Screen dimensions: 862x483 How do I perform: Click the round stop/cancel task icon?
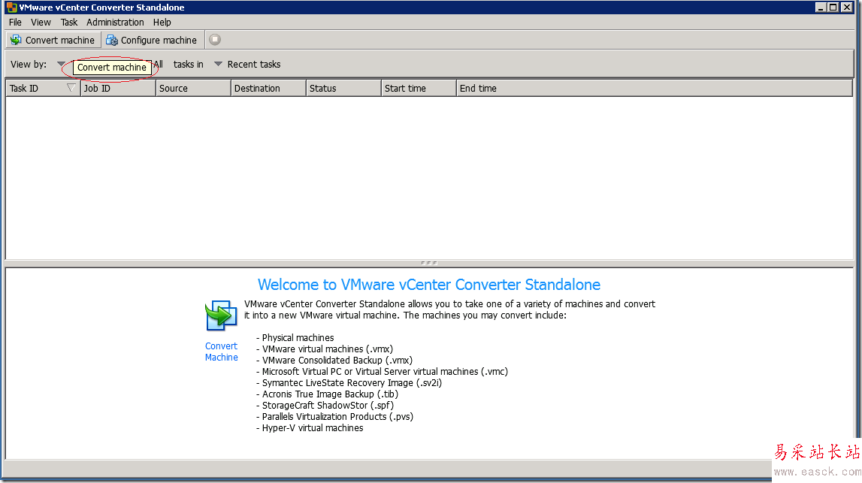pyautogui.click(x=215, y=40)
